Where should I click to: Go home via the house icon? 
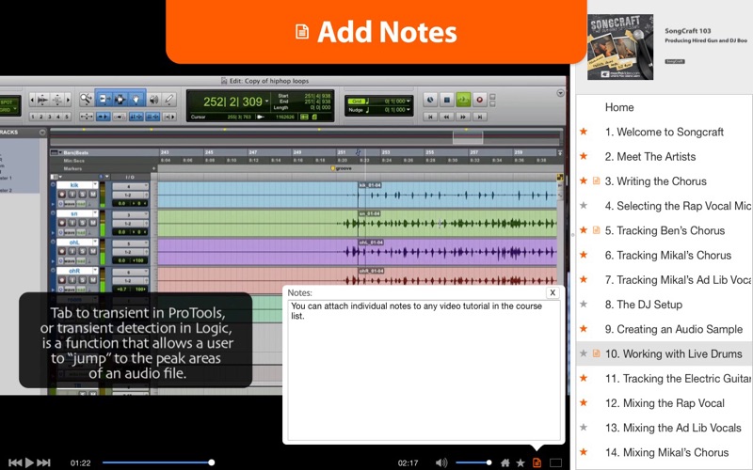click(505, 462)
